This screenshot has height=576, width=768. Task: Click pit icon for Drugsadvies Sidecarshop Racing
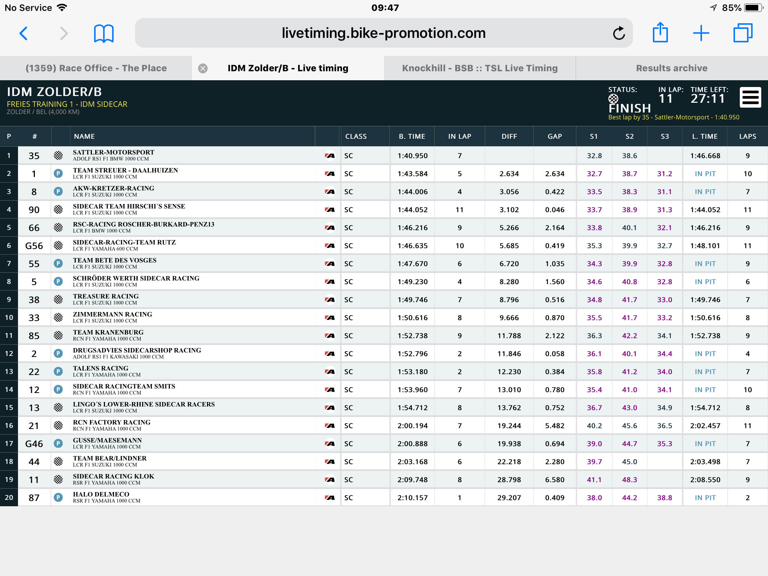point(58,353)
